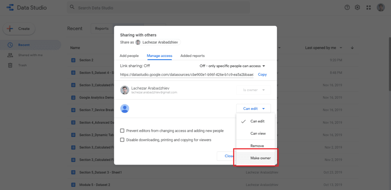This screenshot has height=190, width=391.
Task: Click the Search Data Studio field
Action: (158, 8)
